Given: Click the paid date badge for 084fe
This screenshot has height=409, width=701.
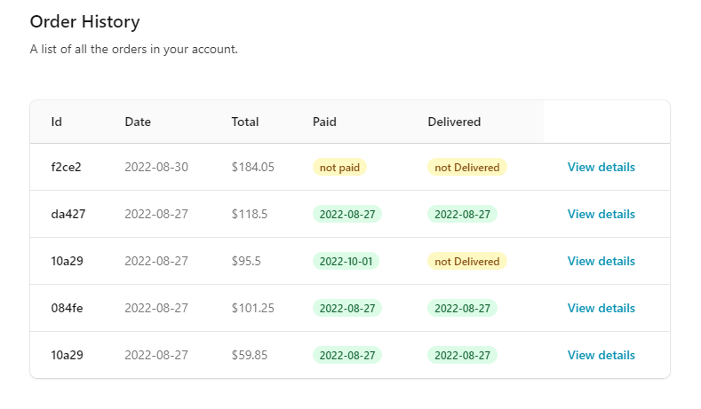Looking at the screenshot, I should coord(347,308).
